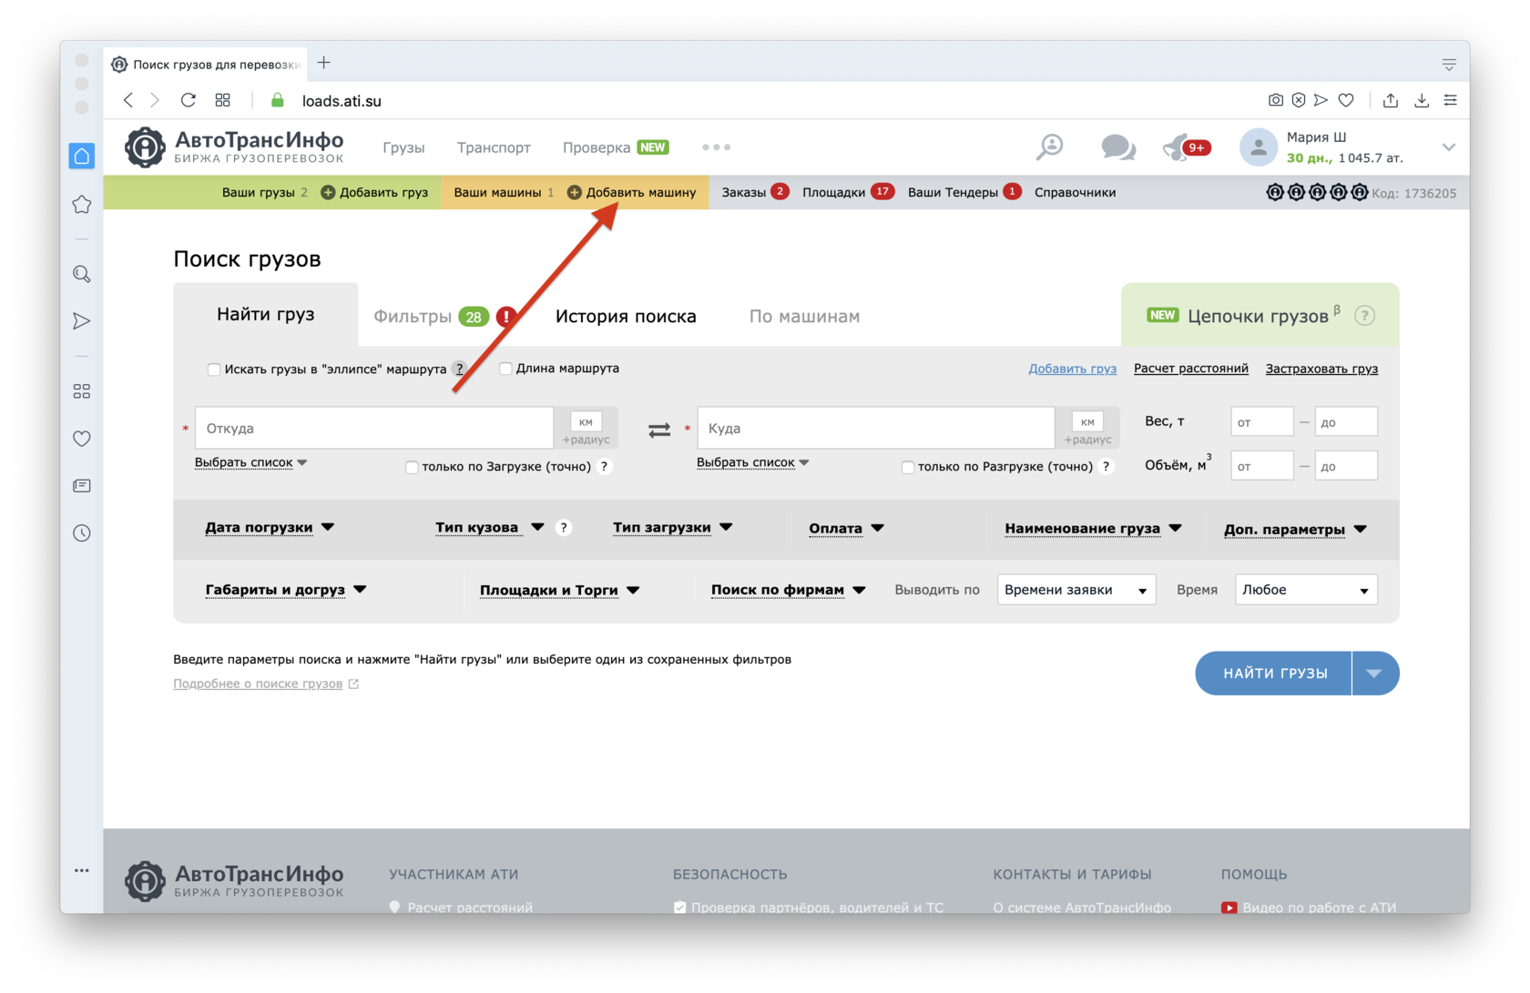Click the 'Откуда' origin input field

(374, 428)
